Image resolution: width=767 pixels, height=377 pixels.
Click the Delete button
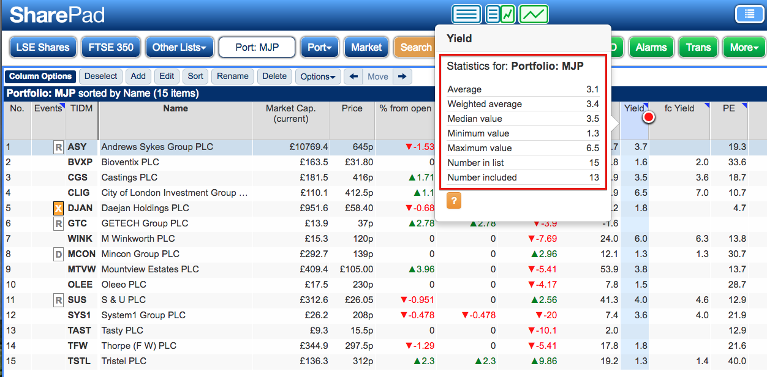[274, 77]
